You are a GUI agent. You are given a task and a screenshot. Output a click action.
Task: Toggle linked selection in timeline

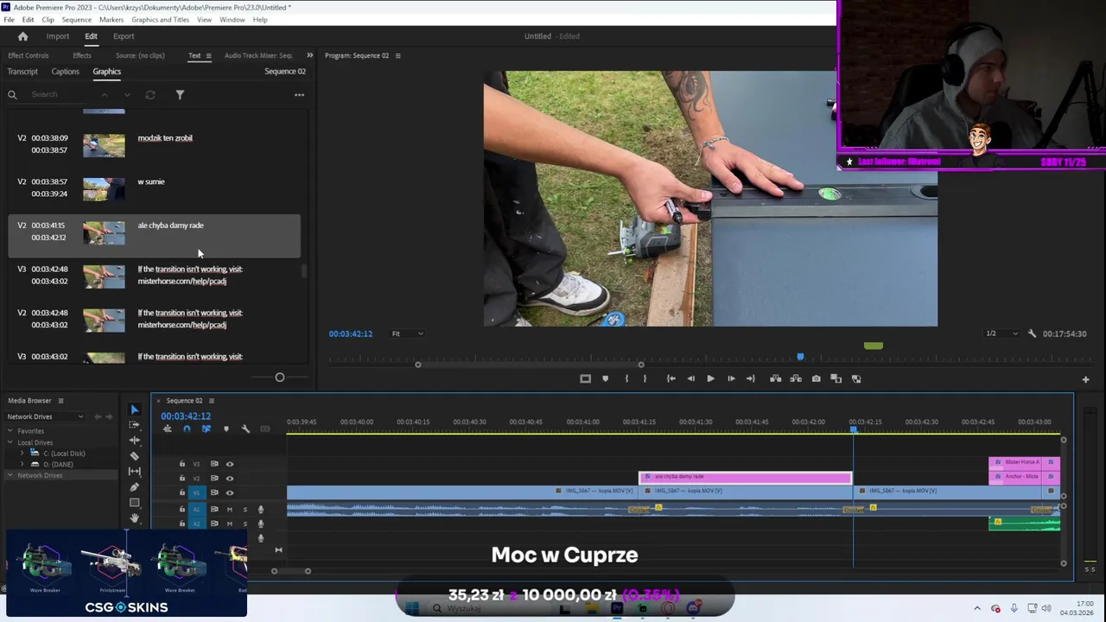[x=206, y=429]
